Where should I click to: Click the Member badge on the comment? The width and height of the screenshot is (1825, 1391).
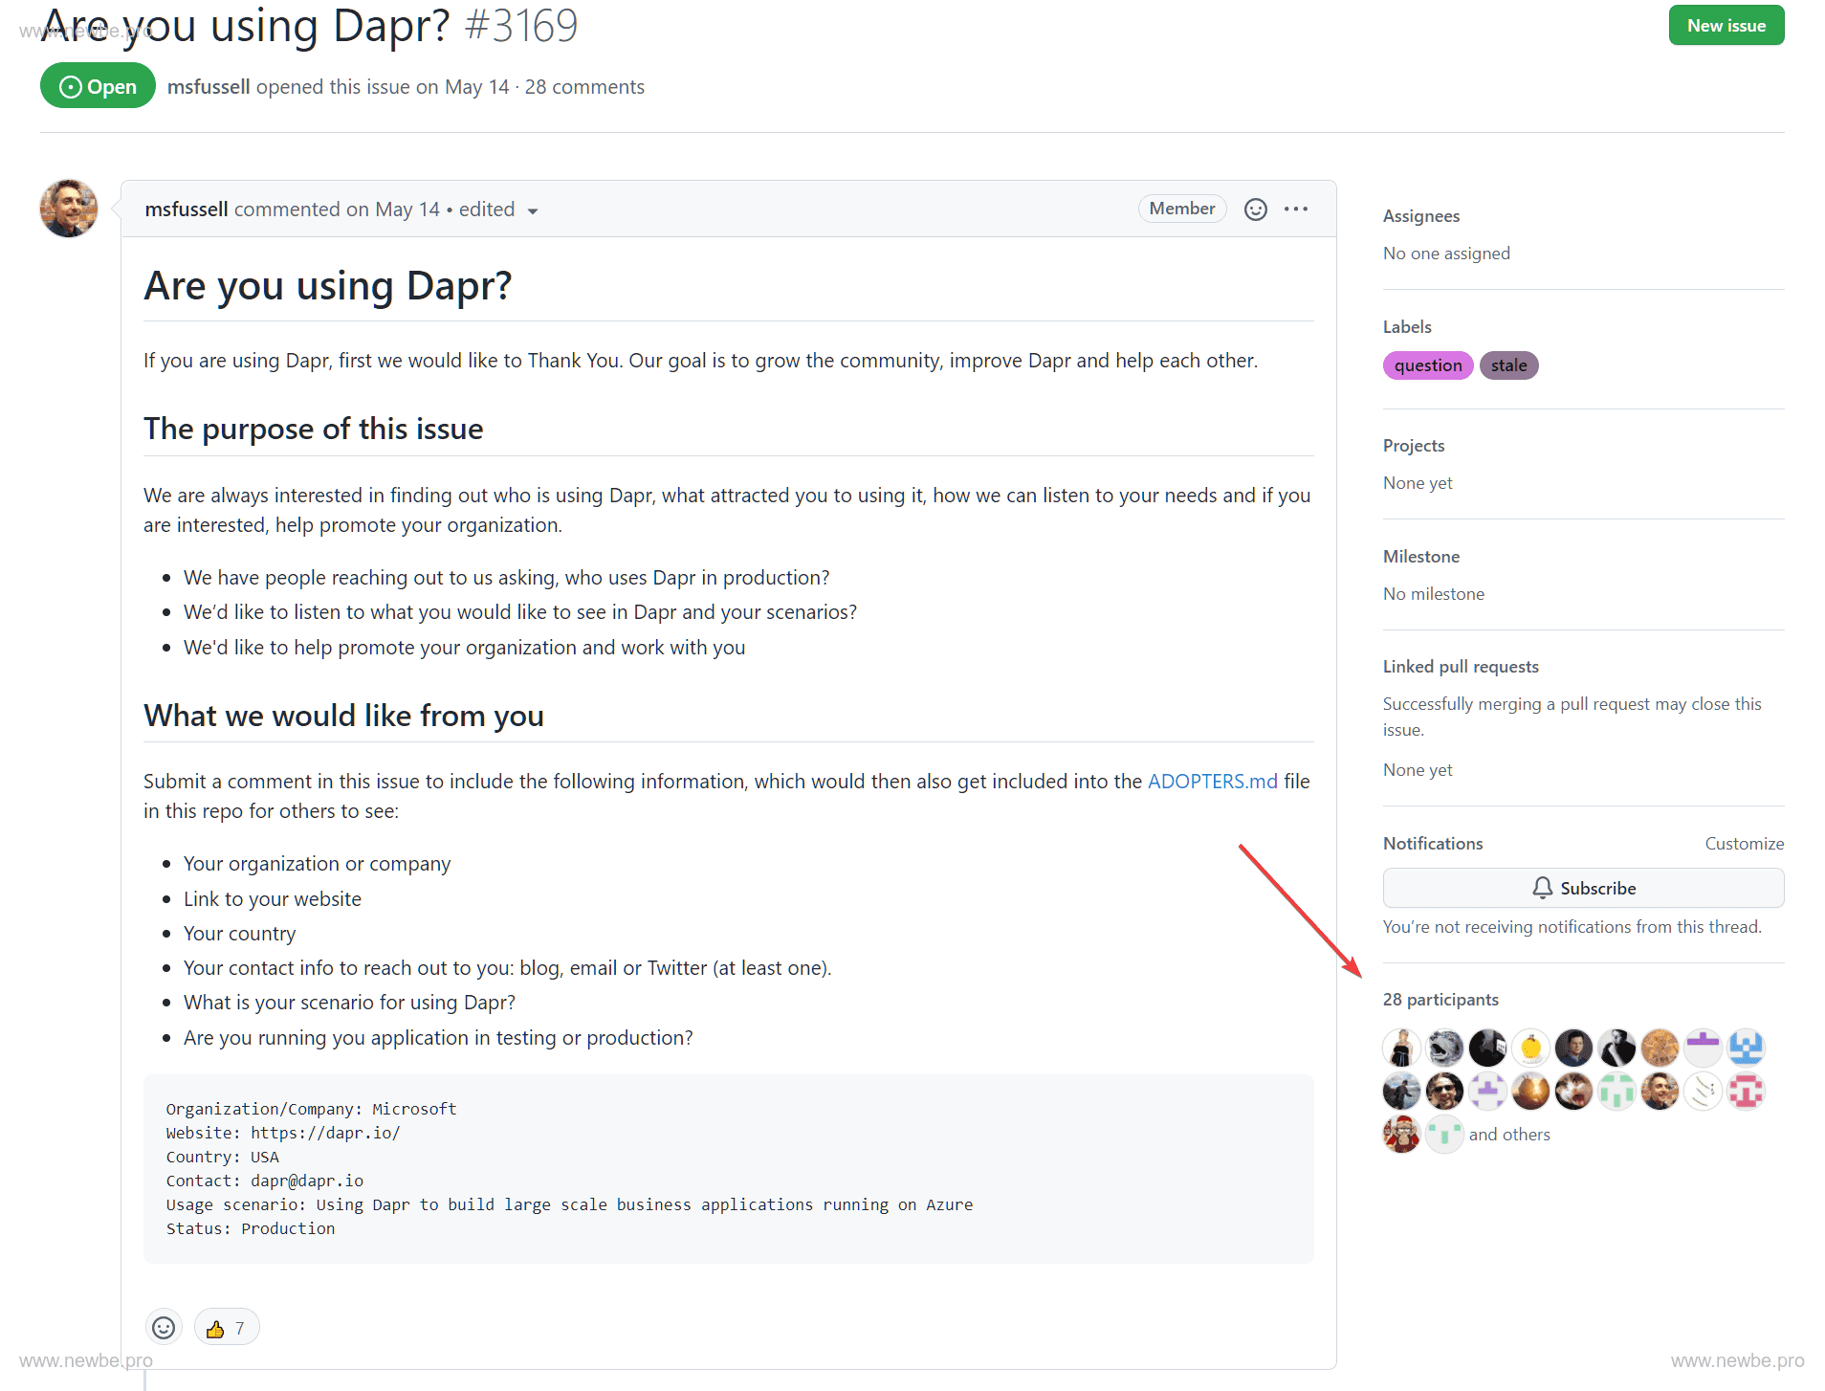[1182, 209]
